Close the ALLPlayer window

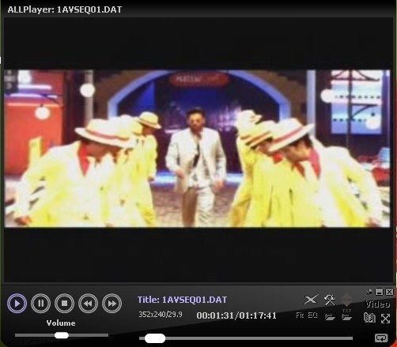point(389,292)
